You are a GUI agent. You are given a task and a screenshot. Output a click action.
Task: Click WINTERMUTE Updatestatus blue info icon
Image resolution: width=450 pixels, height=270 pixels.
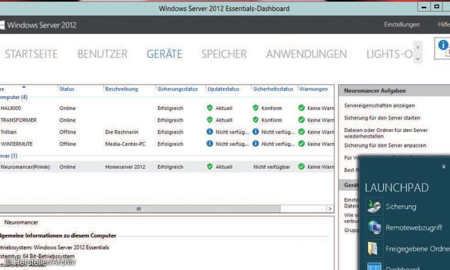(210, 144)
